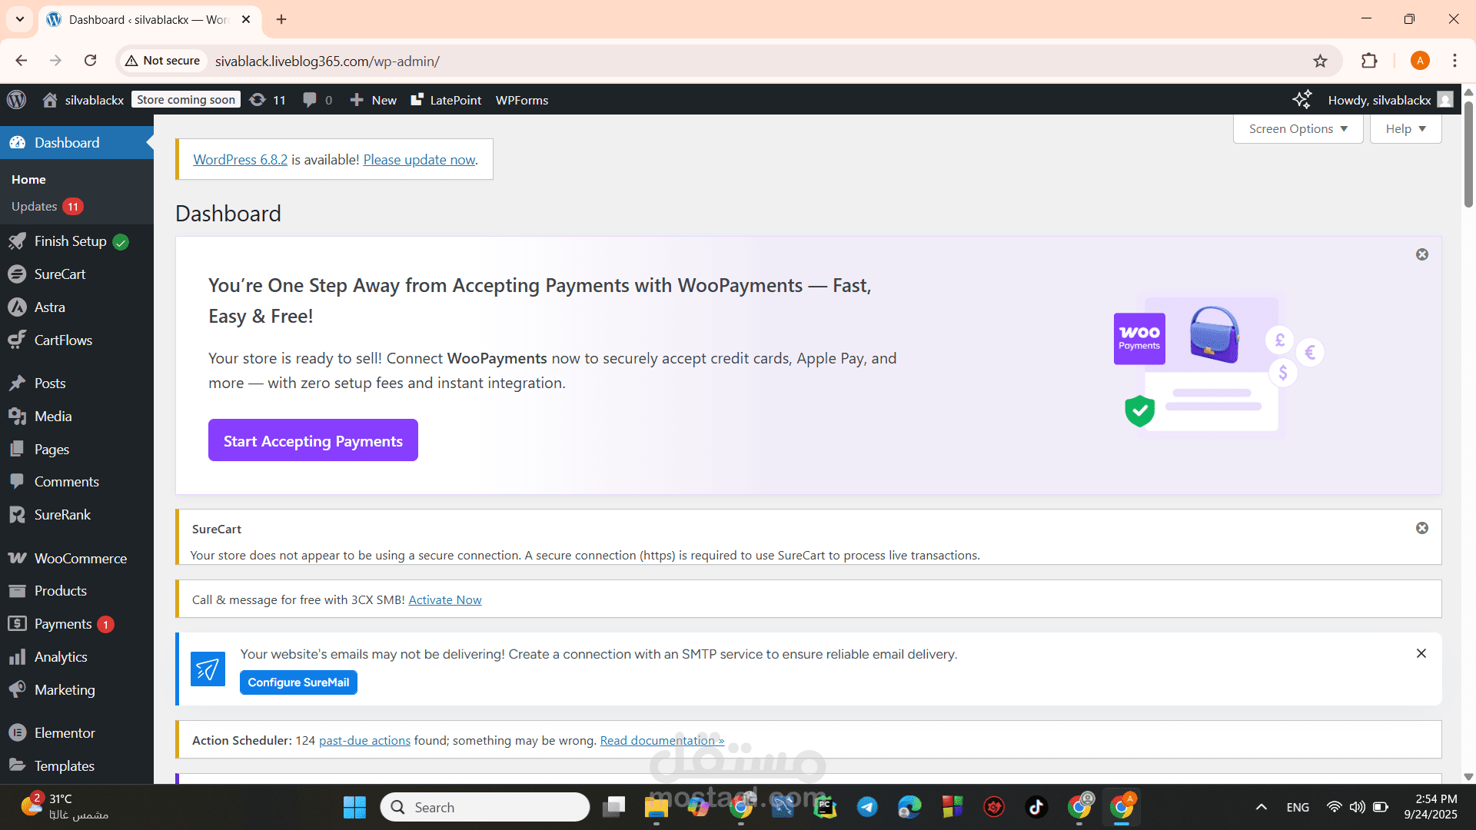This screenshot has height=830, width=1476.
Task: Open Media library in sidebar
Action: click(x=77, y=417)
